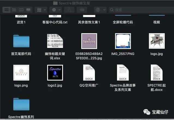Click the label logo2.jpg
This screenshot has width=174, height=120.
pos(55,85)
